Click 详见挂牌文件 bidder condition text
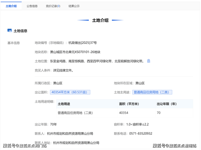 click(63, 70)
